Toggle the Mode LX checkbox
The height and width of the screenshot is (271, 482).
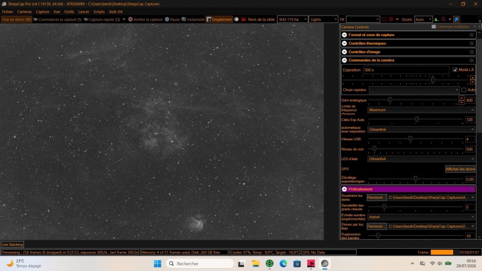coord(455,70)
